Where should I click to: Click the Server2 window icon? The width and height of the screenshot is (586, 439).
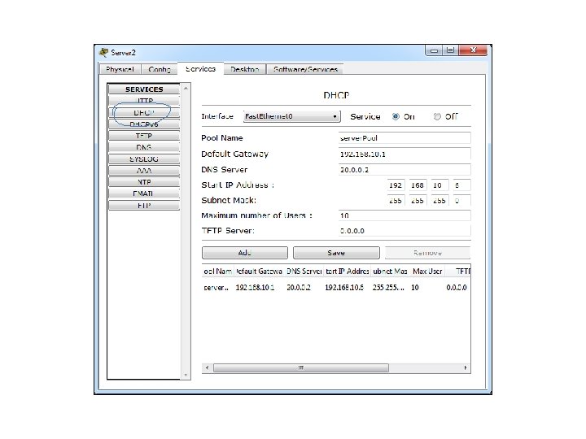point(103,53)
